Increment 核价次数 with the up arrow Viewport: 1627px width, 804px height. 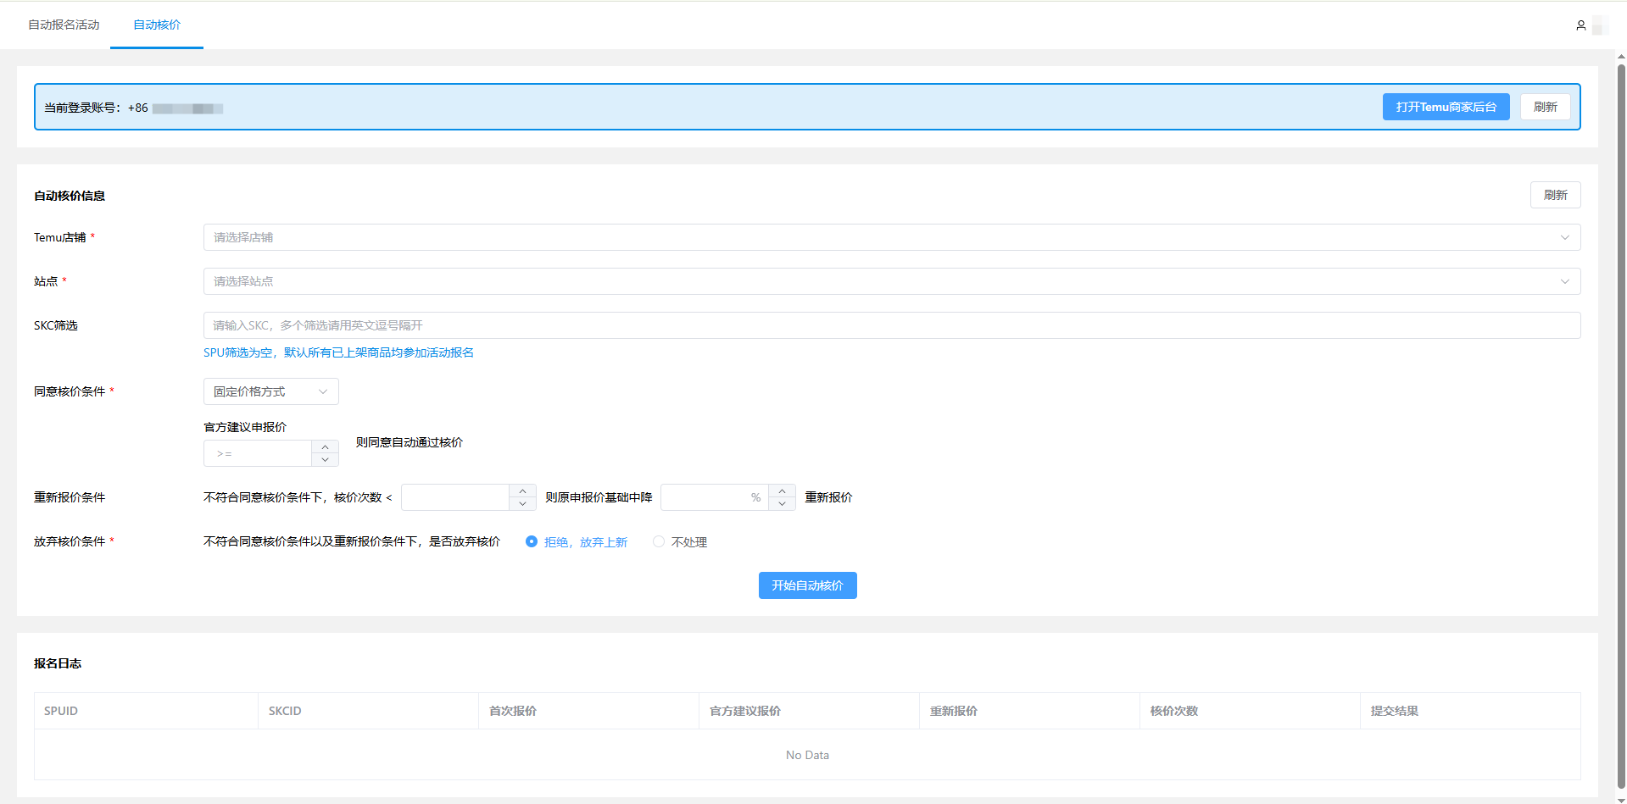tap(522, 491)
